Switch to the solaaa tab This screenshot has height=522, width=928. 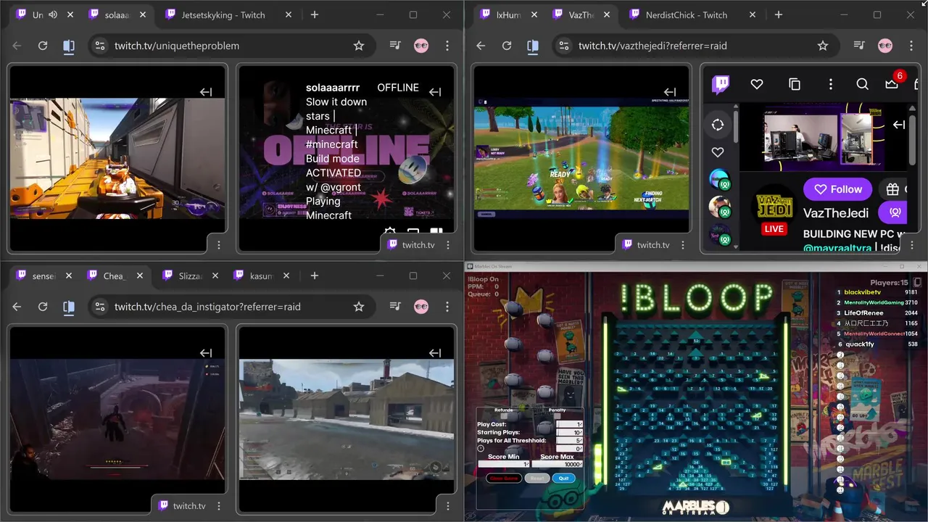click(116, 14)
